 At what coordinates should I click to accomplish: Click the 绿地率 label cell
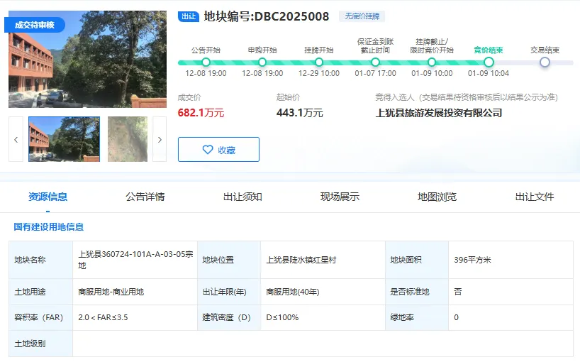tap(417, 317)
